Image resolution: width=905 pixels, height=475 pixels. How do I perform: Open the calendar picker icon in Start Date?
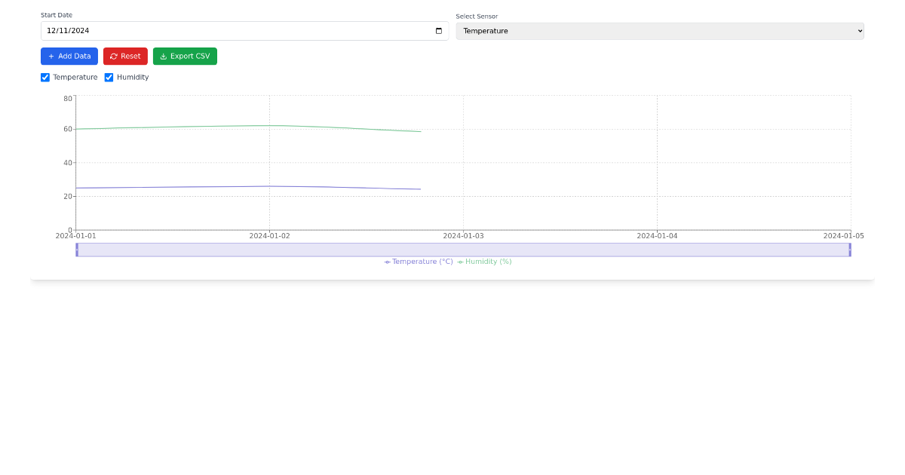(x=440, y=31)
